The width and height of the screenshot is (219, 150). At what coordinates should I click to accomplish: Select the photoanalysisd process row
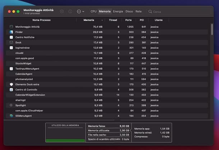pyautogui.click(x=107, y=79)
